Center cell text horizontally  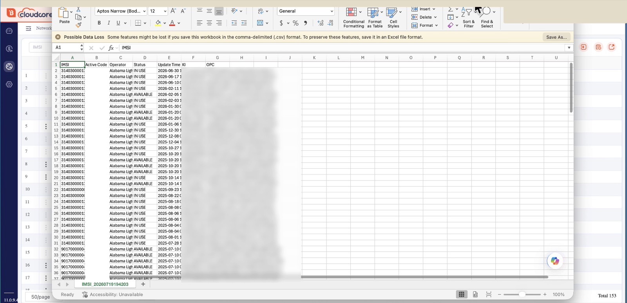pyautogui.click(x=209, y=23)
